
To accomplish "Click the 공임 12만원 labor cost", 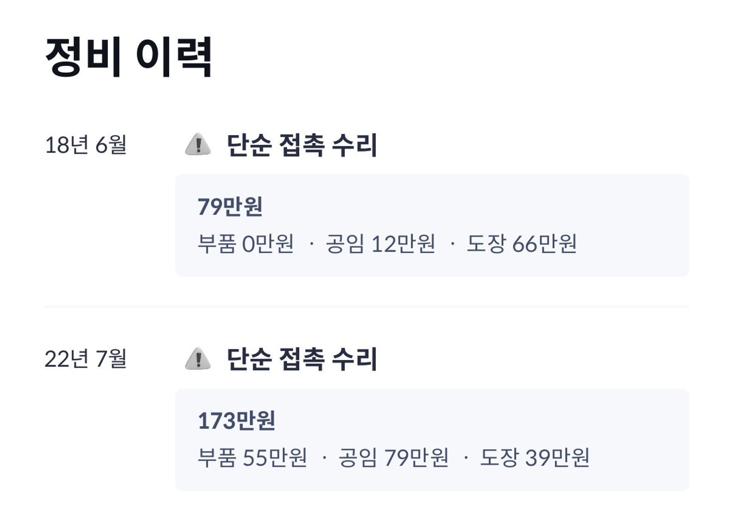I will [x=380, y=244].
